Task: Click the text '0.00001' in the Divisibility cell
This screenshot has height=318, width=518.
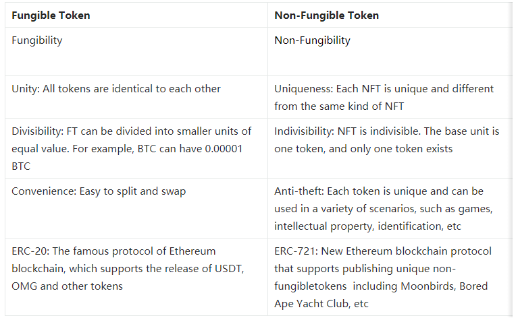Action: pos(224,149)
